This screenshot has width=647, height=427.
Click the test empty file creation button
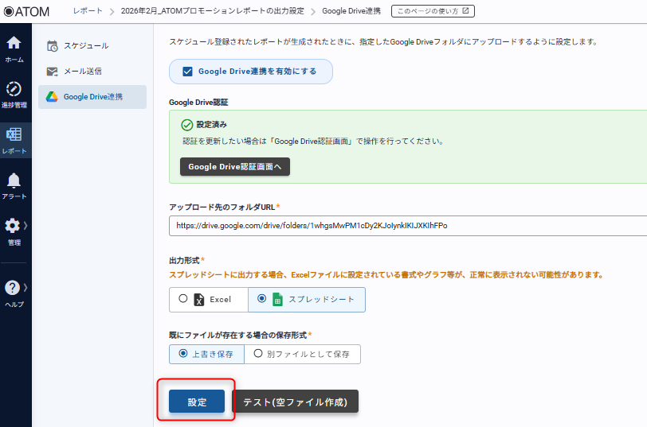click(295, 402)
